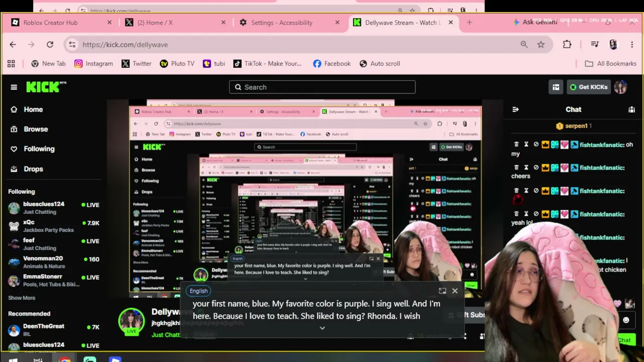This screenshot has height=362, width=644.
Task: Open Chrome from the Windows taskbar
Action: (x=64, y=360)
